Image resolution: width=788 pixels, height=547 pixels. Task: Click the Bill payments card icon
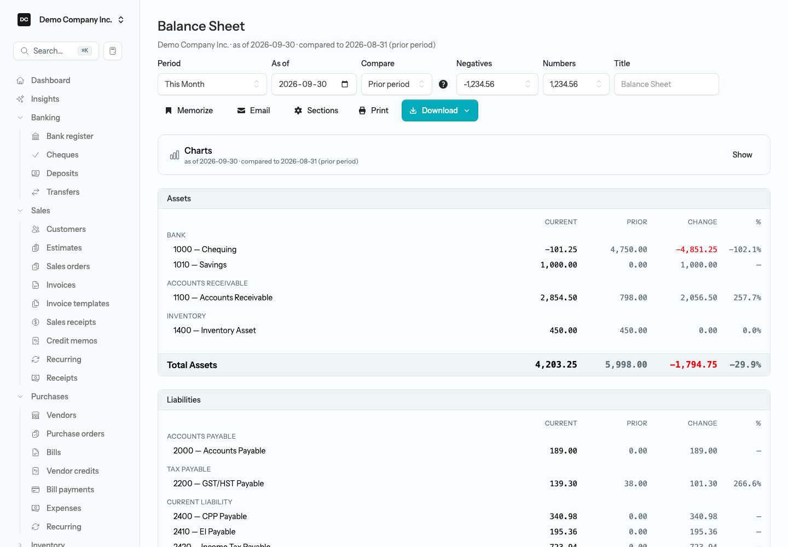36,490
